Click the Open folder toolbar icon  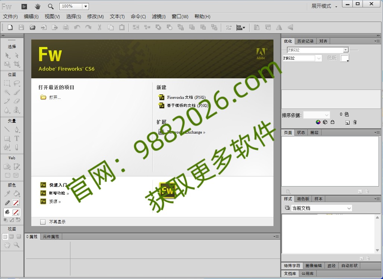point(32,27)
